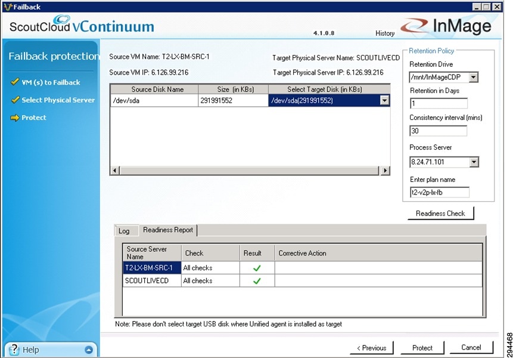
Task: Click green check result for T2-LX-BM-SRC-1
Action: (257, 268)
